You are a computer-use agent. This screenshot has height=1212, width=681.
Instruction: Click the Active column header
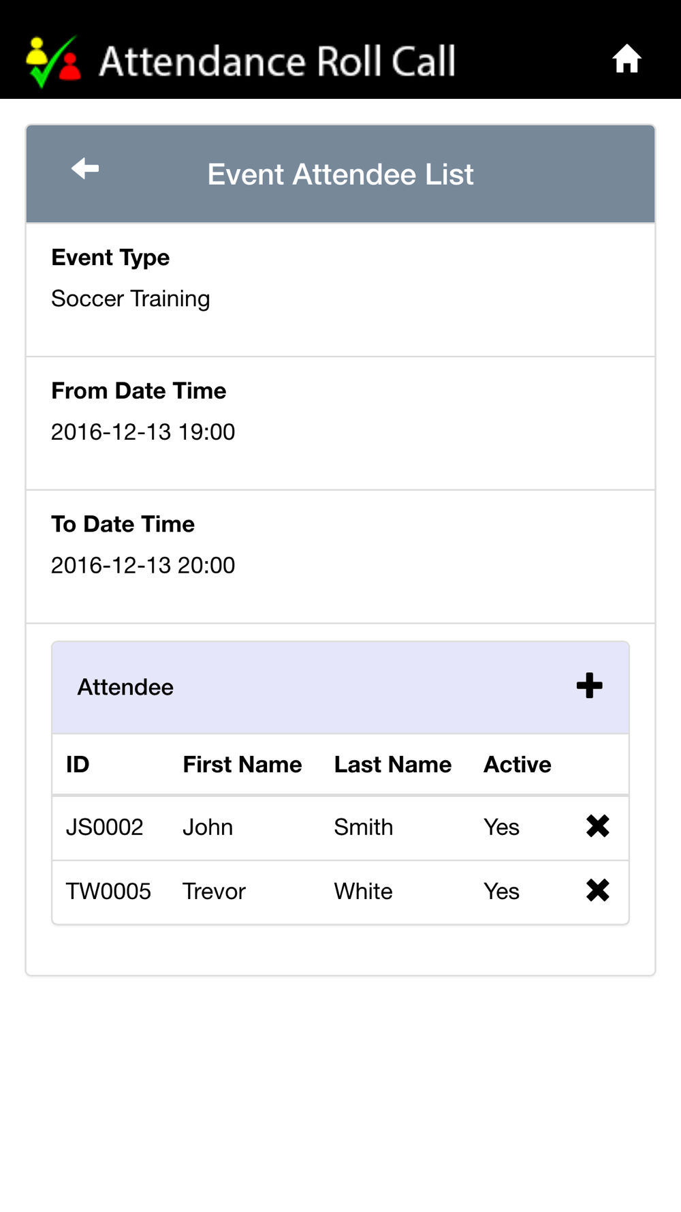(518, 764)
